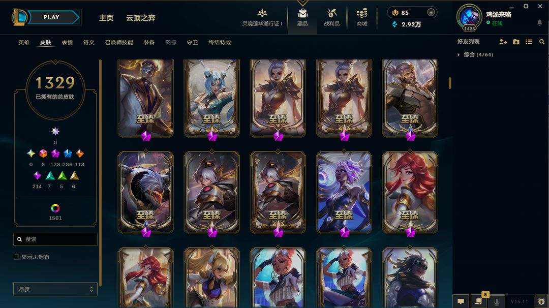Click the add friend icon

pyautogui.click(x=503, y=42)
